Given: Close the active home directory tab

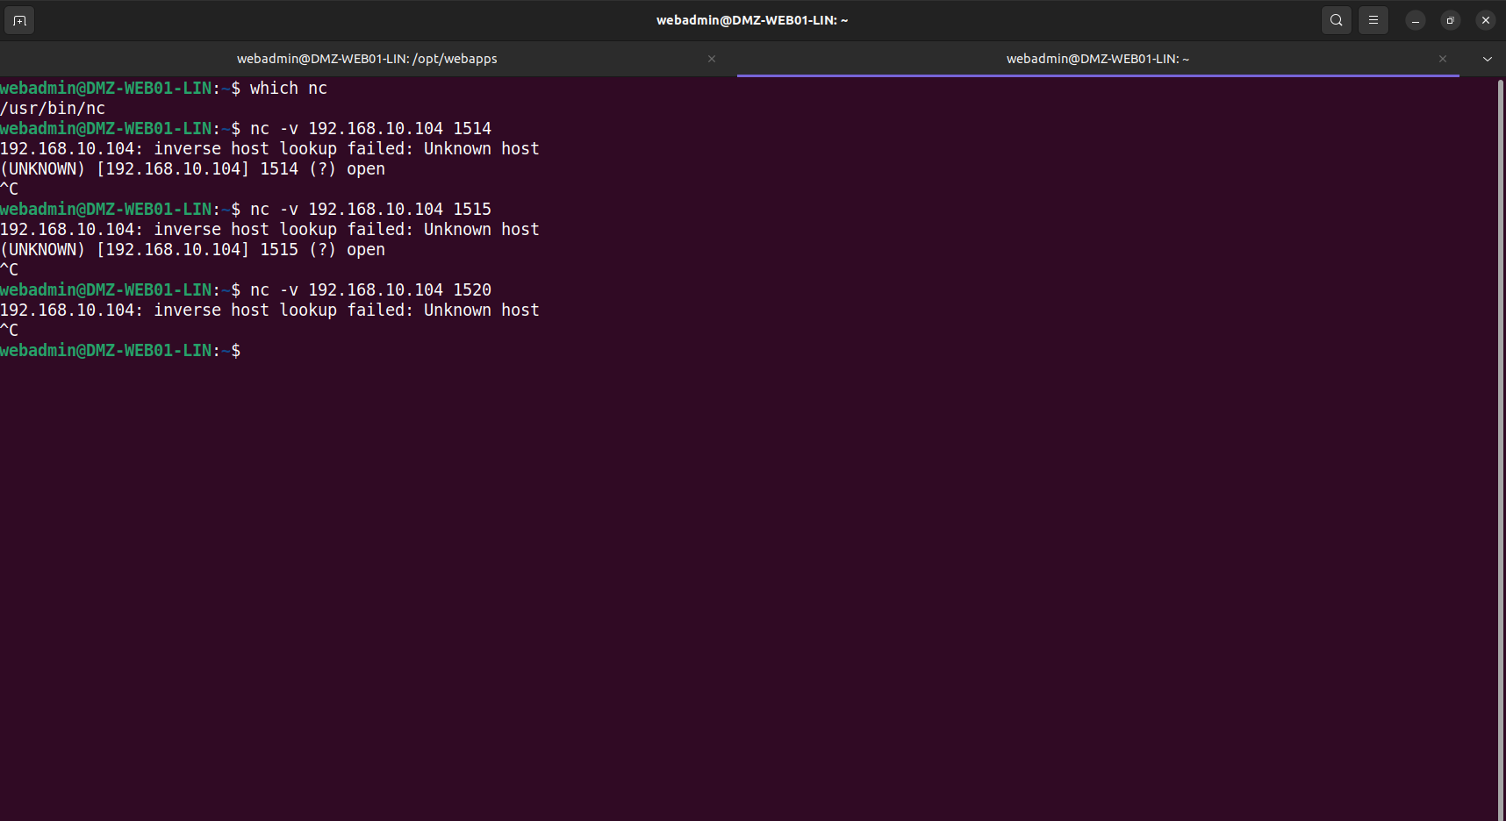Looking at the screenshot, I should pos(1443,59).
